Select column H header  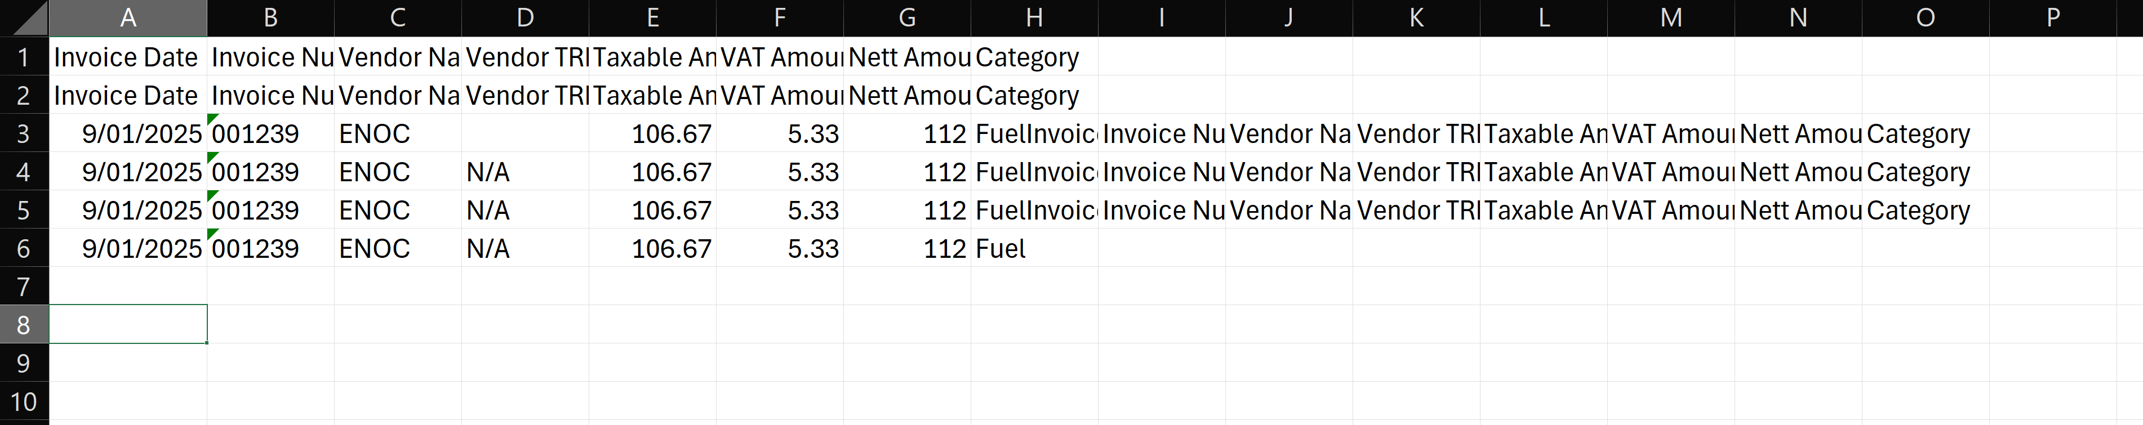coord(1034,17)
